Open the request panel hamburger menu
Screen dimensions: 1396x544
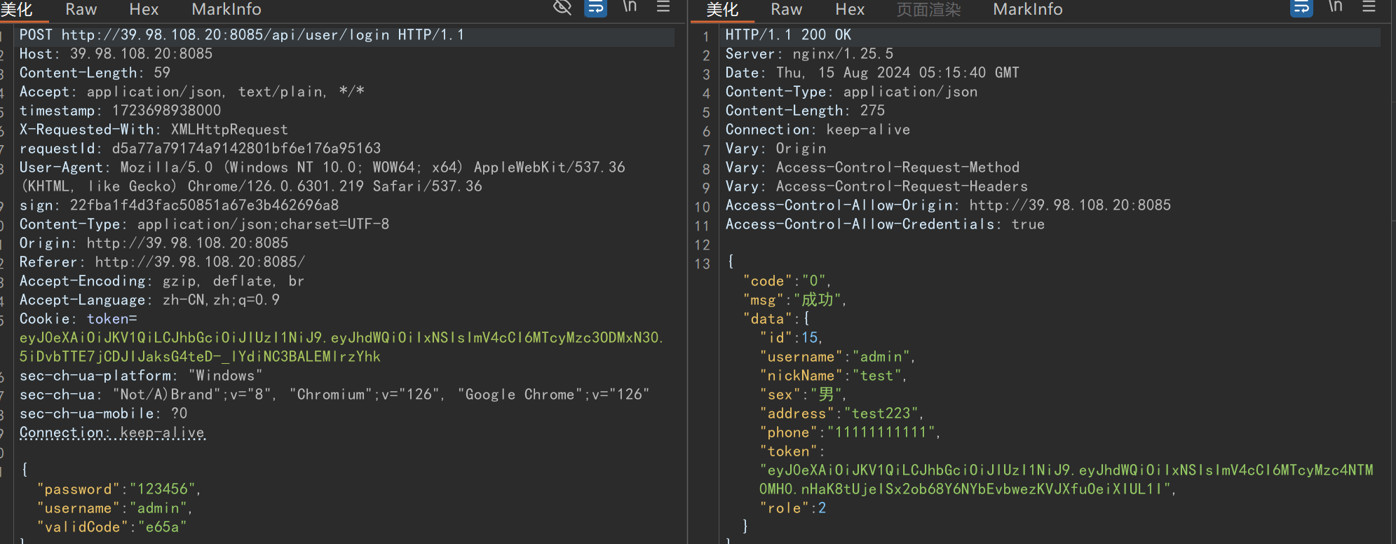point(663,7)
